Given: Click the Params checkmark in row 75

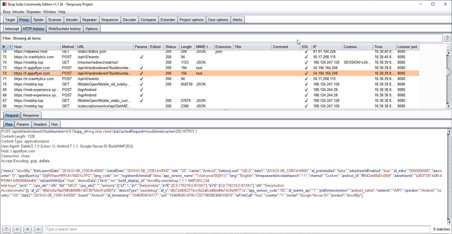Looking at the screenshot, I should coord(141,57).
